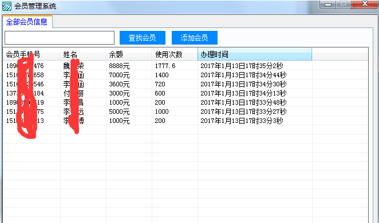Sort by 办理时间 column header

(255, 54)
